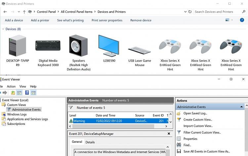
Task: Close the Event 201 details pane
Action: 169,134
